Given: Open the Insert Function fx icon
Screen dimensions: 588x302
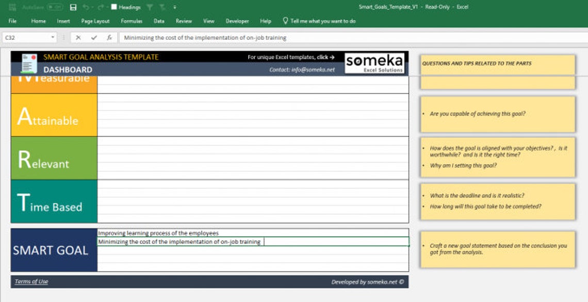Looking at the screenshot, I should pos(109,38).
